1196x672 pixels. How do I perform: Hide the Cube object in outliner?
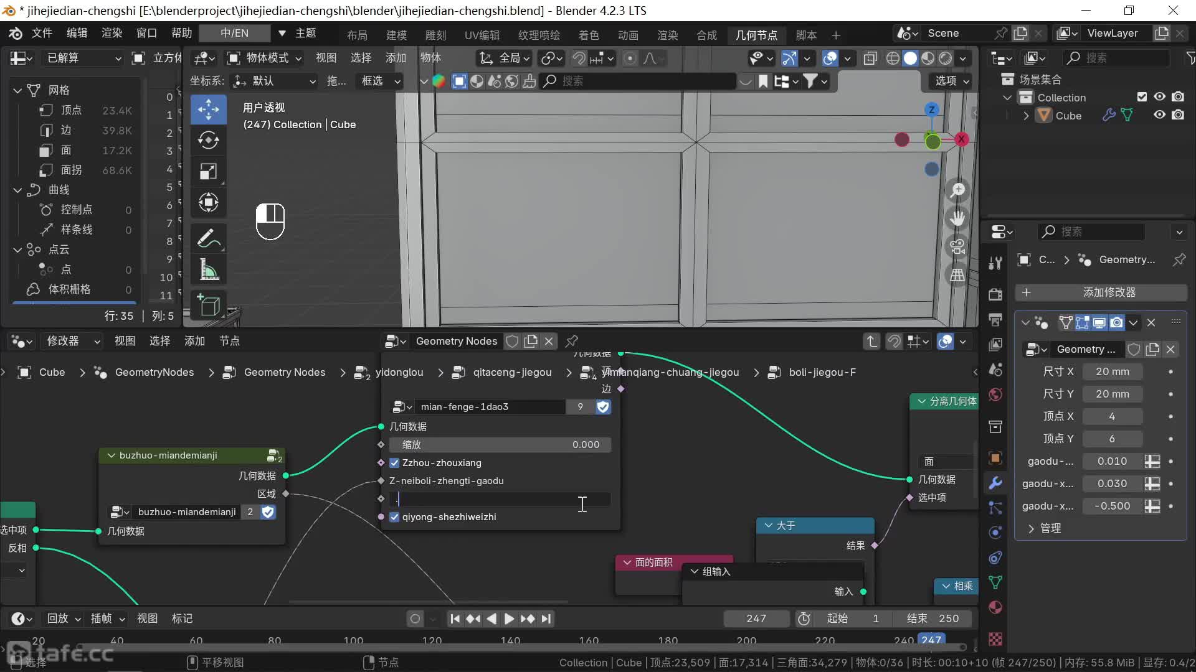tap(1159, 115)
